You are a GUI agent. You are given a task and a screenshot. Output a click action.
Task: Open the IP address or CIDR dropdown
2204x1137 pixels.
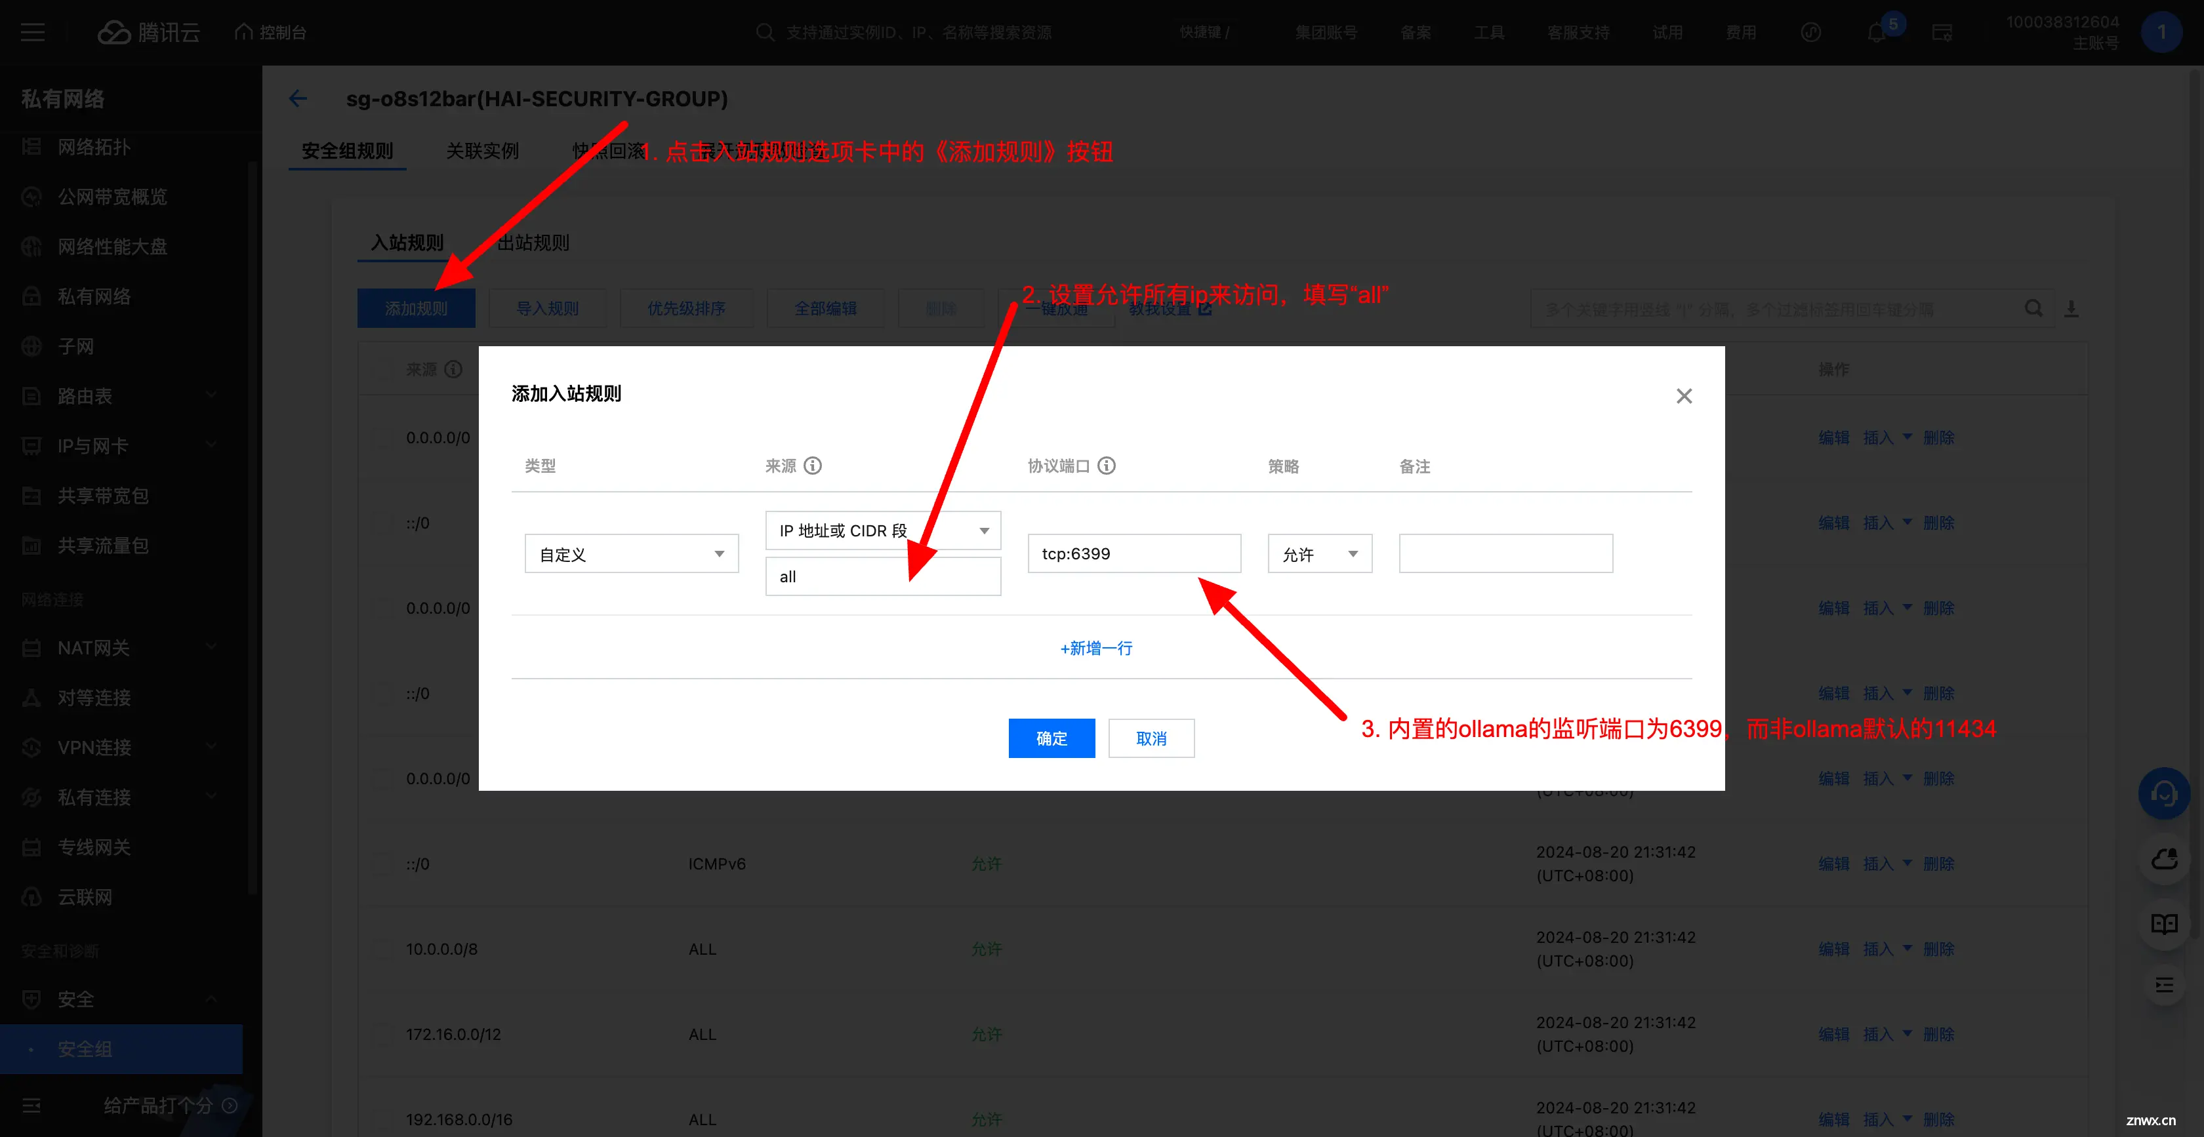pyautogui.click(x=883, y=531)
